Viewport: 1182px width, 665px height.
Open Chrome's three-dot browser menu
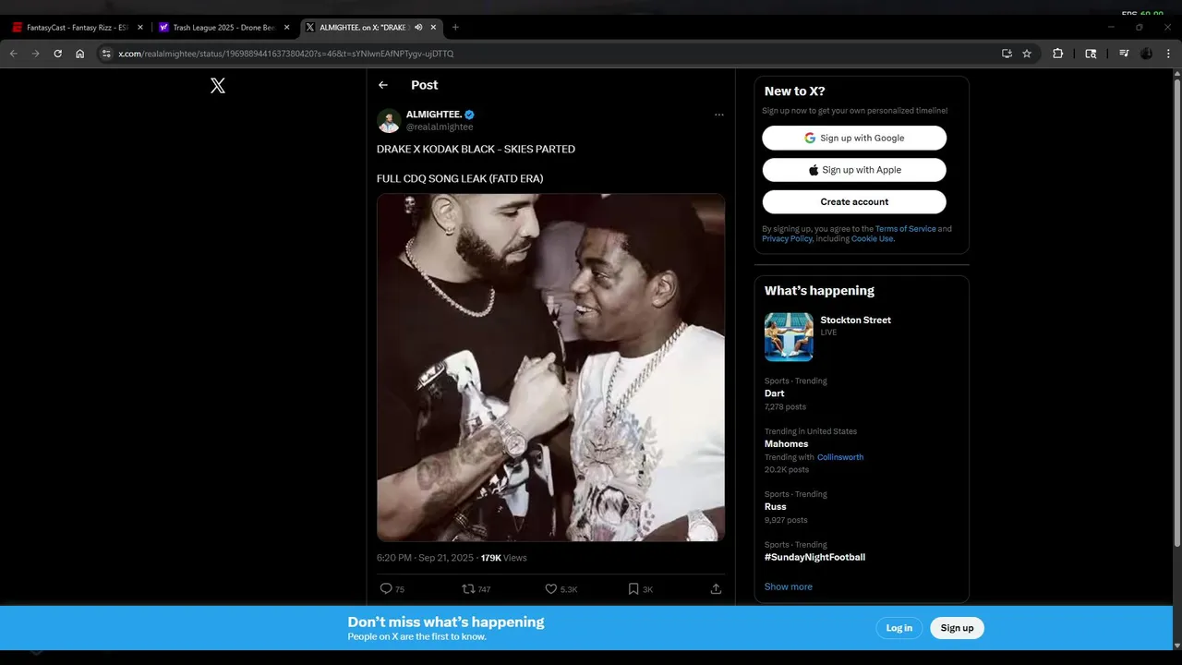(1169, 54)
